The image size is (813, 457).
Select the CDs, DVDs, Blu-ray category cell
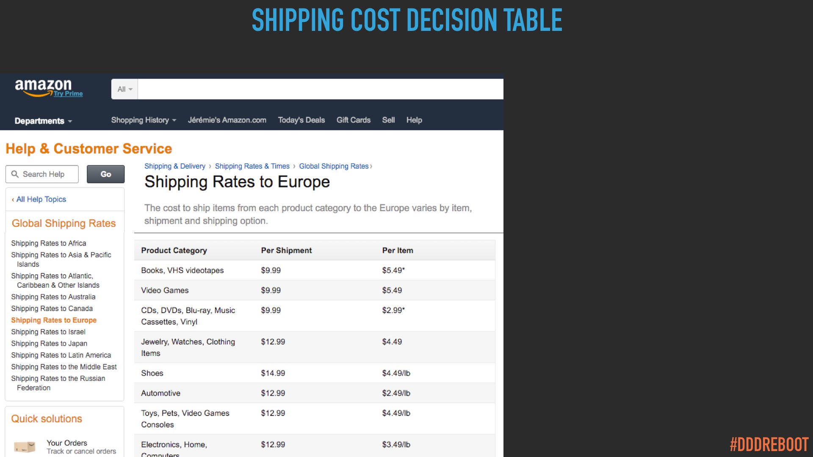pyautogui.click(x=188, y=316)
